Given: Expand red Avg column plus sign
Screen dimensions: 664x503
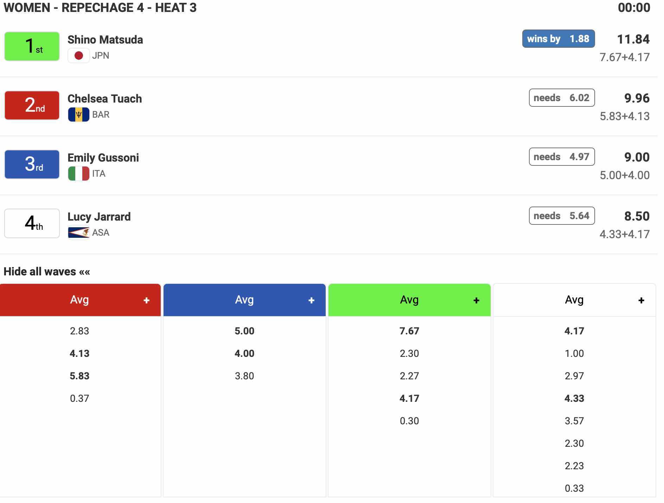Looking at the screenshot, I should pyautogui.click(x=147, y=300).
